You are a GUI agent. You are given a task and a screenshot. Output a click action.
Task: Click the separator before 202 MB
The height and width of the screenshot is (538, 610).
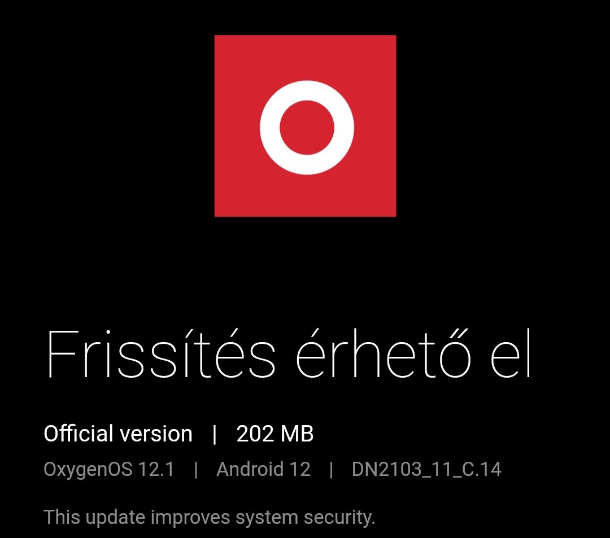click(215, 434)
